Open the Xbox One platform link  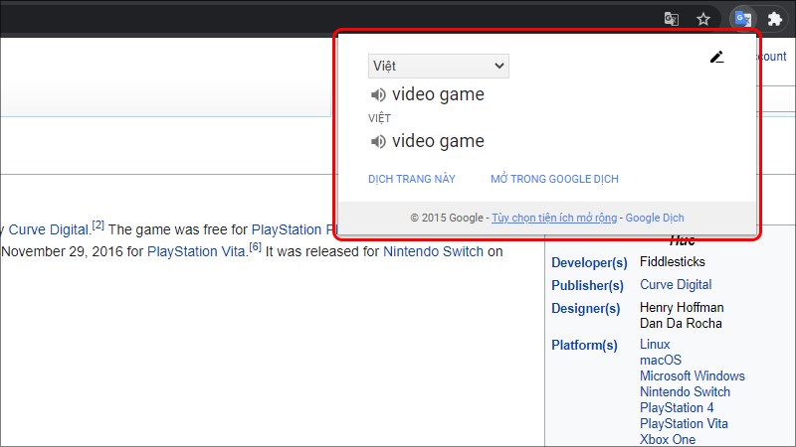[x=668, y=439]
